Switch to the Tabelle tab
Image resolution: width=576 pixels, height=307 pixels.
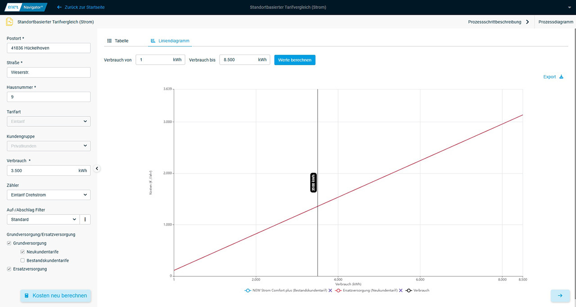[118, 41]
